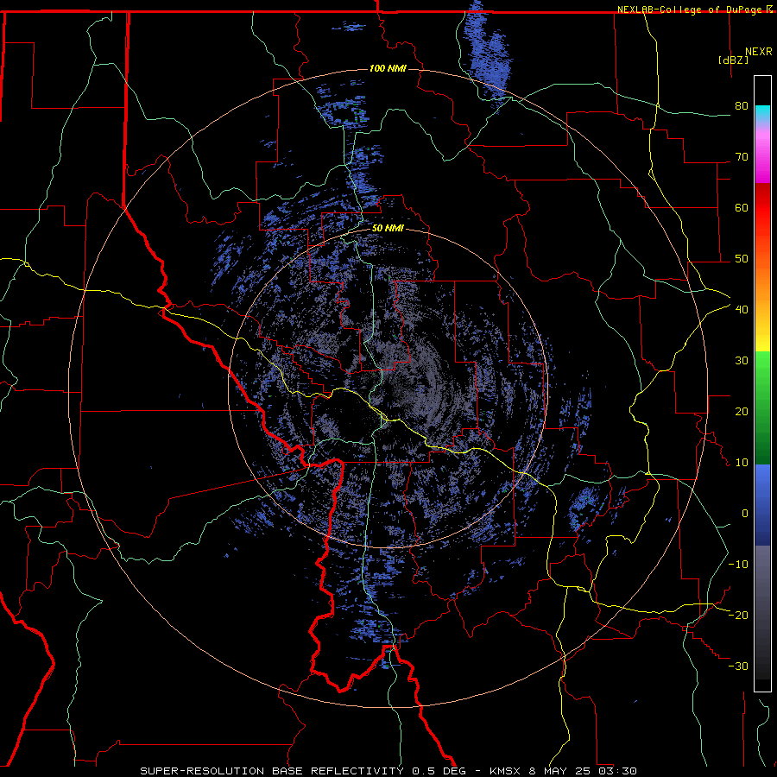Click the "8 MAY 25 03:30" timestamp

tap(584, 771)
